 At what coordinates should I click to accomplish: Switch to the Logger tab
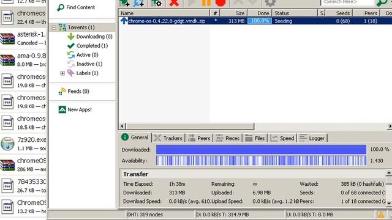pos(312,138)
